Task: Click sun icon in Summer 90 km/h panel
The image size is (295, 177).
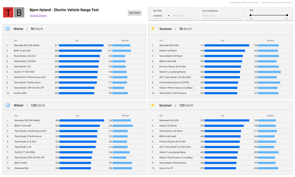Action: tap(153, 29)
